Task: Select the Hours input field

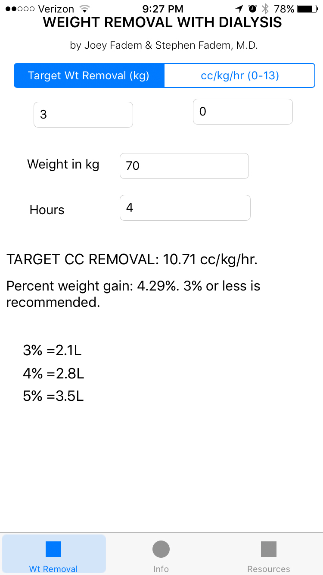Action: click(185, 208)
